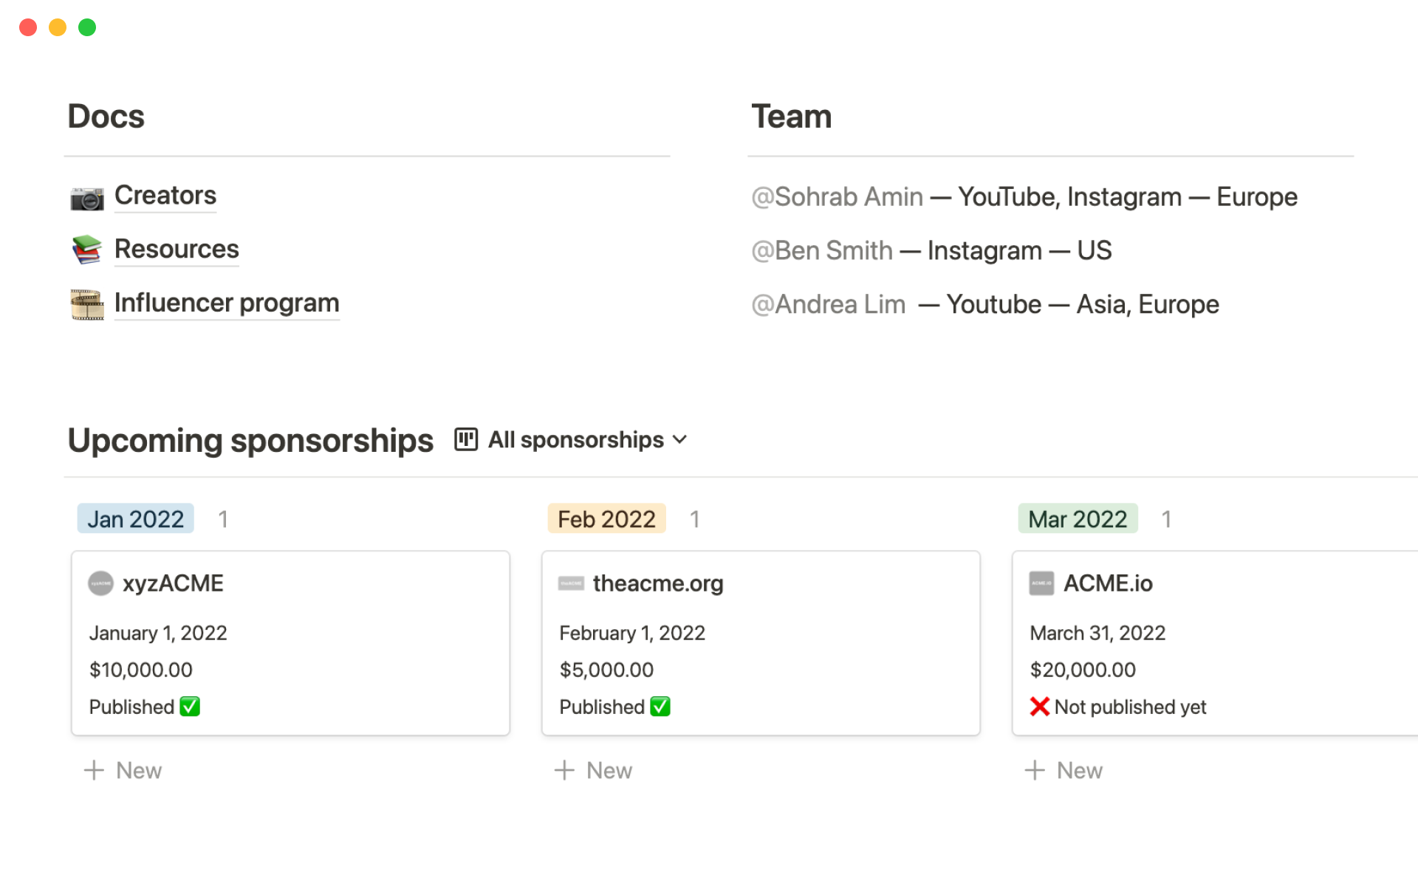Click the chevron arrow next to All sponsorships
The image size is (1418, 886).
[680, 440]
